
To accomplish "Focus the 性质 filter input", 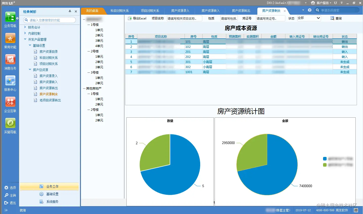I will coord(229,18).
